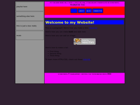This screenshot has height=105, width=140.
Task: Click the 'First thing' list item
Action: pyautogui.click(x=54, y=51)
